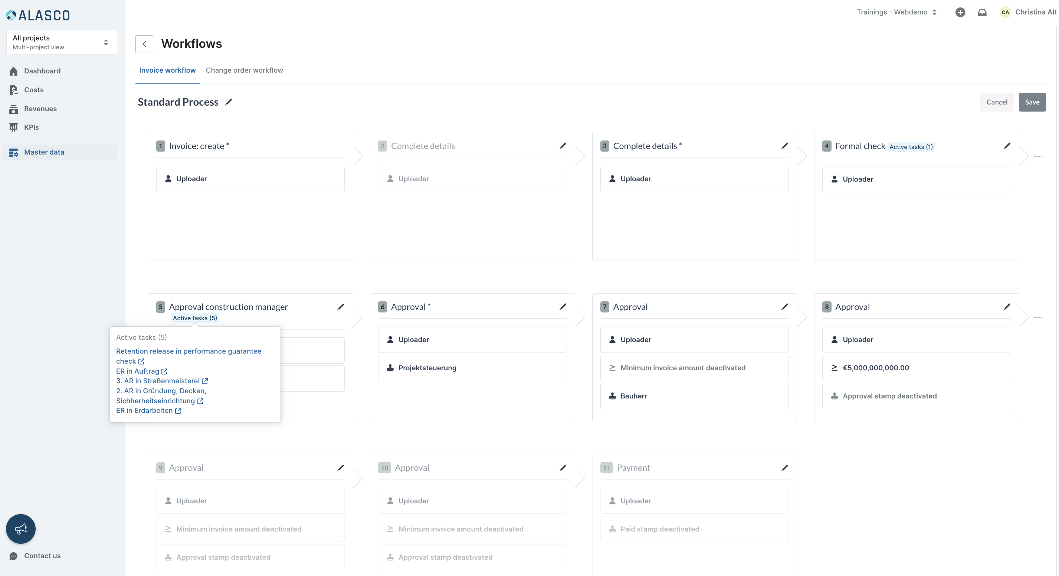Edit step 11 Payment with pencil icon
The width and height of the screenshot is (1059, 576).
[x=785, y=468]
